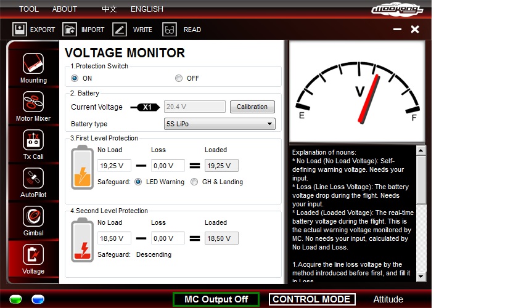Select LED Warning safeguard option
505x308 pixels.
[138, 182]
